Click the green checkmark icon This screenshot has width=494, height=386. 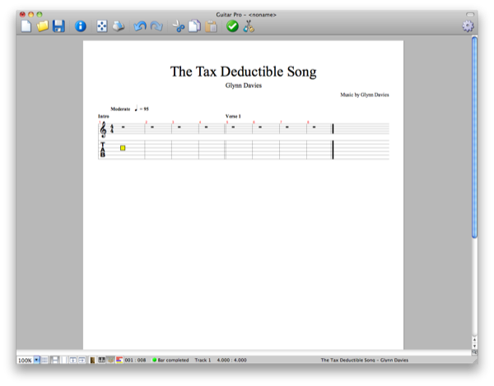[x=232, y=27]
